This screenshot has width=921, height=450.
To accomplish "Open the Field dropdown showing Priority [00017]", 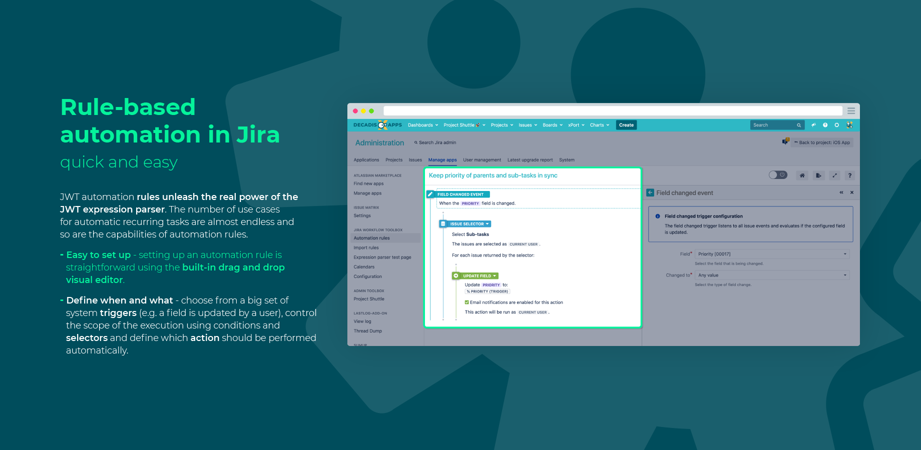I will pos(772,254).
